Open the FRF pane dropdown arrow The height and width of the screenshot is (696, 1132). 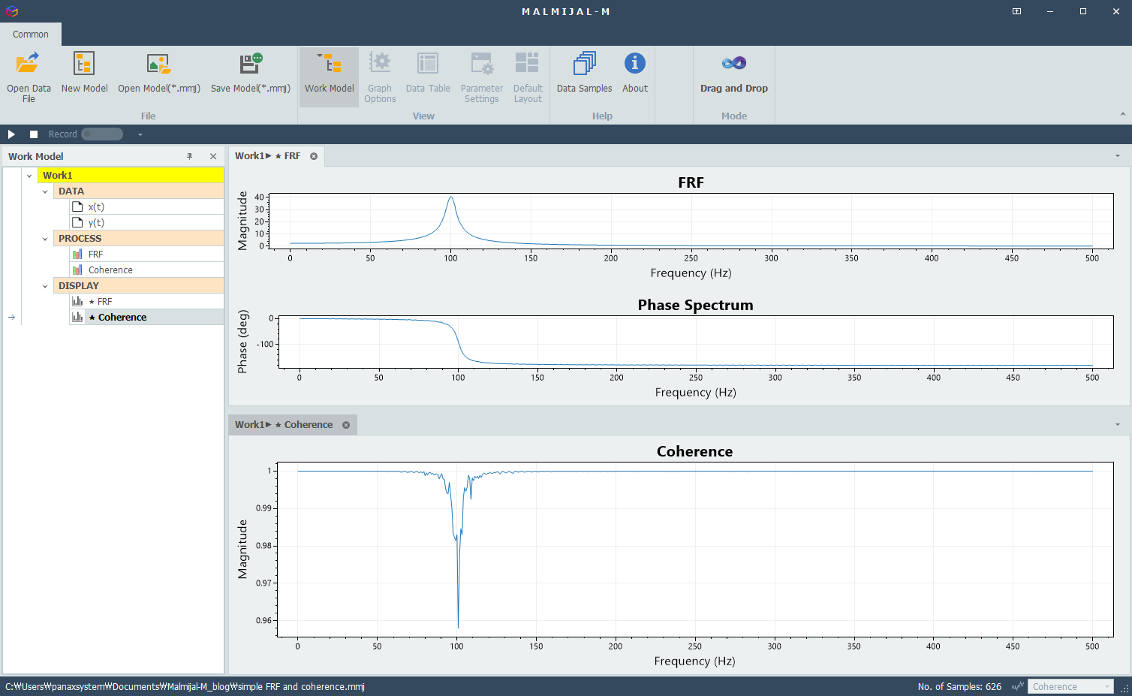(1118, 156)
